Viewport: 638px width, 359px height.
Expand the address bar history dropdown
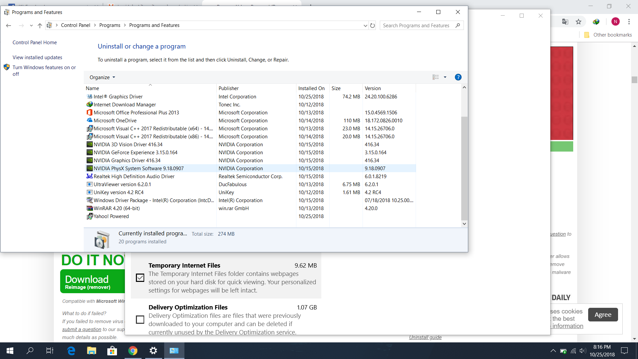coord(365,25)
